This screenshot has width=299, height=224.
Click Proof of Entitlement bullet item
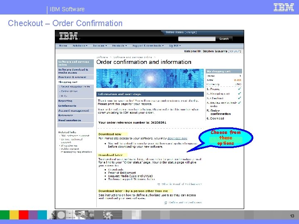pos(122,173)
